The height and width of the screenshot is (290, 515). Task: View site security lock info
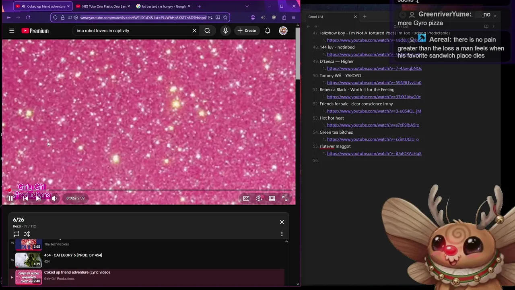click(x=63, y=17)
